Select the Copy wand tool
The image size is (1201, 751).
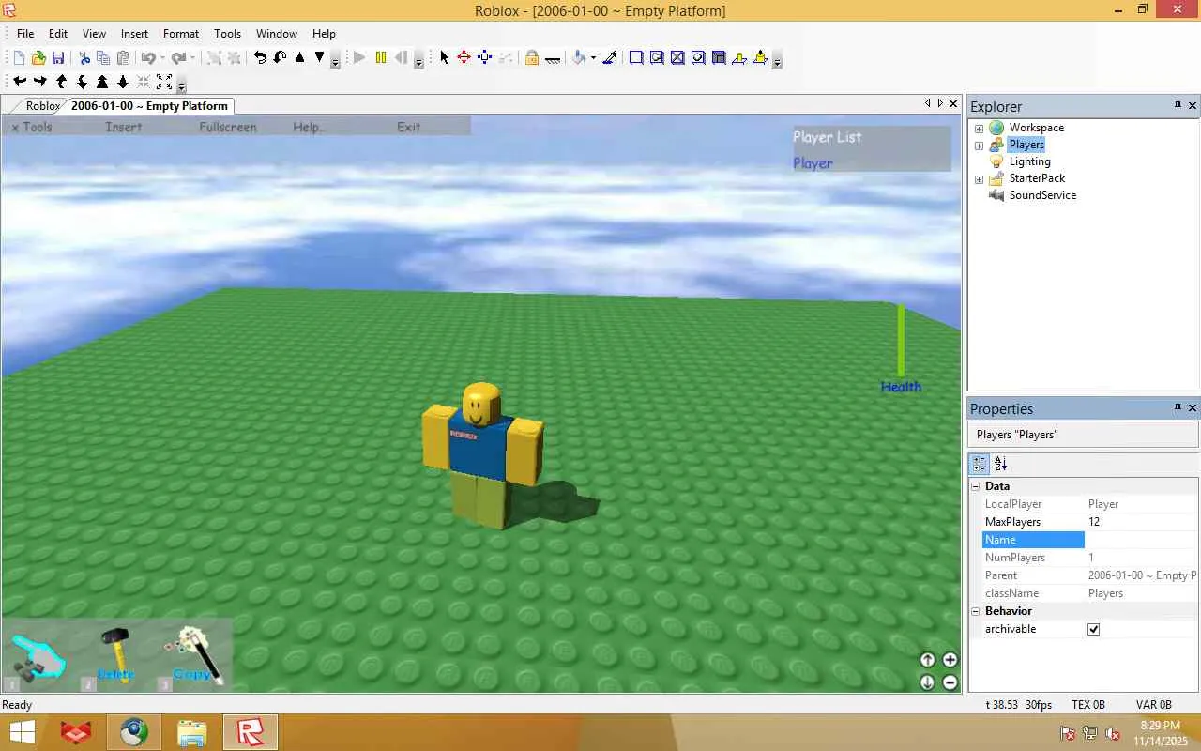coord(193,653)
